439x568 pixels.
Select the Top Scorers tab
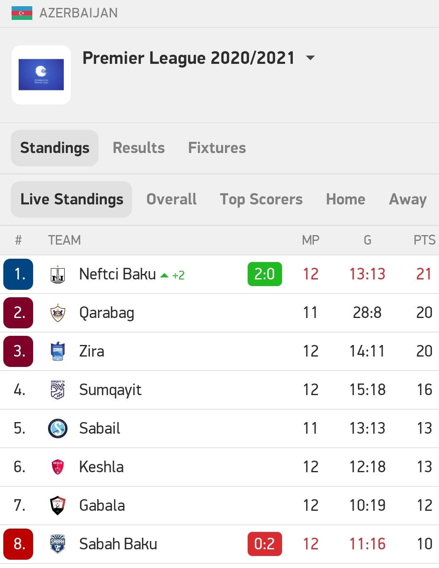[x=261, y=199]
